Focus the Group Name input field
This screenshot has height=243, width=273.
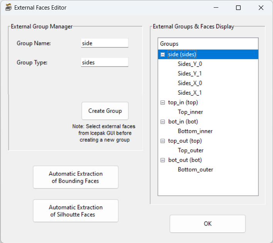click(x=104, y=43)
